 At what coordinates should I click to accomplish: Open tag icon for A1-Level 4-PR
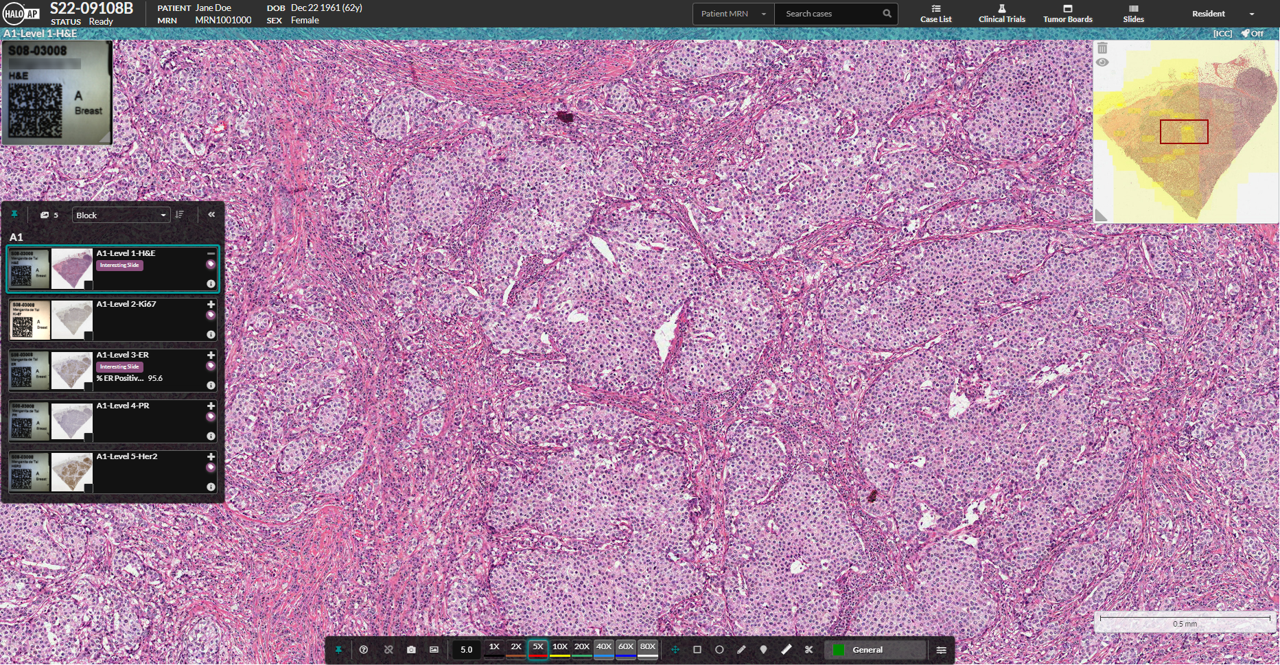211,417
